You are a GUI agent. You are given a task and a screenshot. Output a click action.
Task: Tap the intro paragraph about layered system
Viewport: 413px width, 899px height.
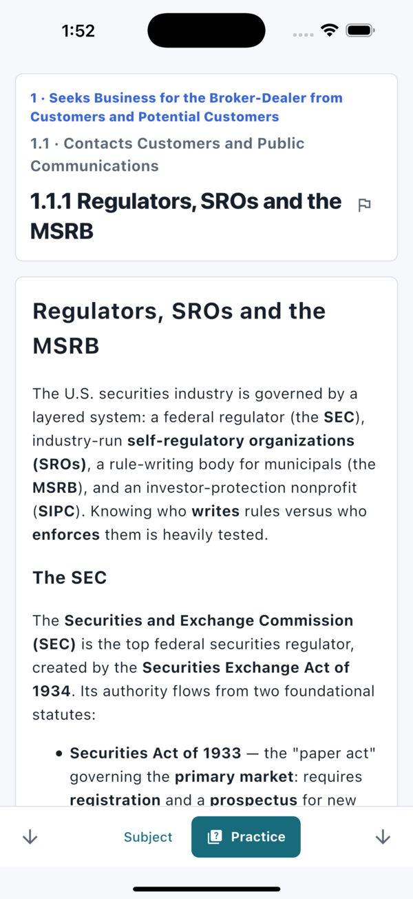click(x=204, y=464)
